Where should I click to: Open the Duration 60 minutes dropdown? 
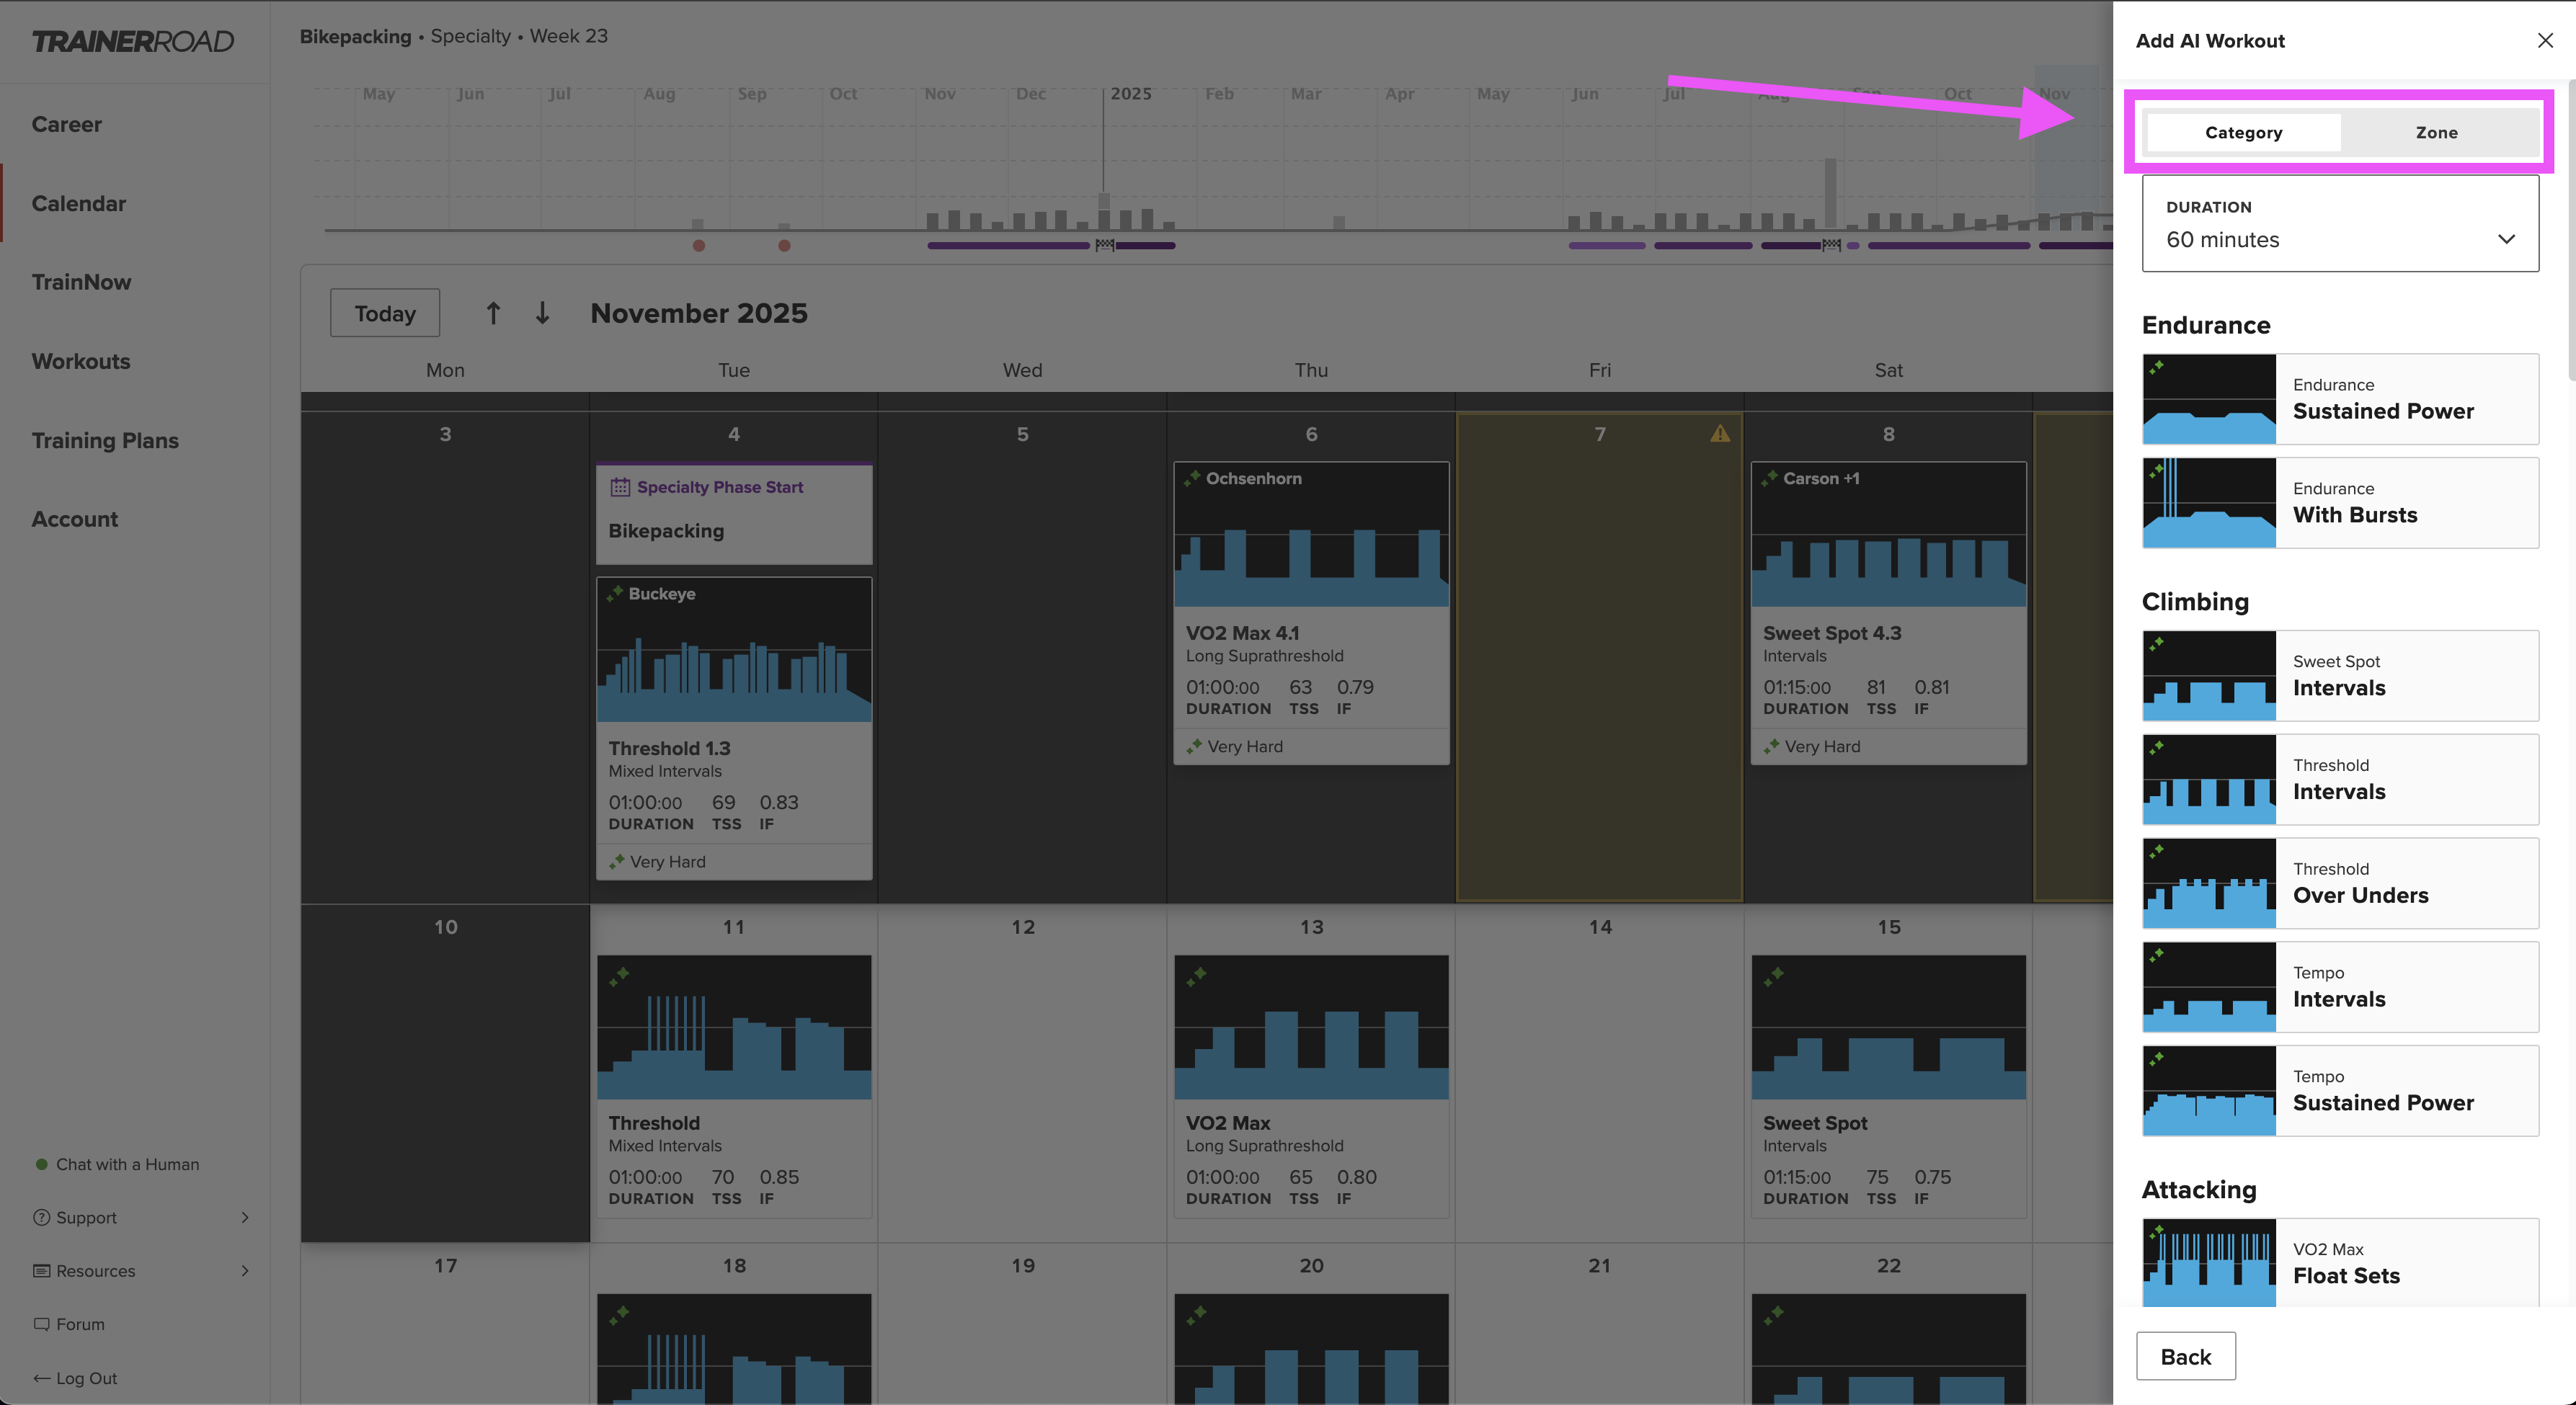click(2340, 223)
